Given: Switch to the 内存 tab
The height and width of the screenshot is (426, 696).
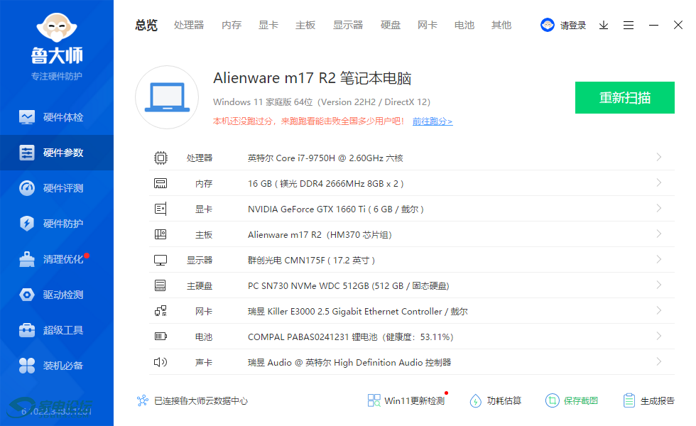Looking at the screenshot, I should [x=232, y=26].
